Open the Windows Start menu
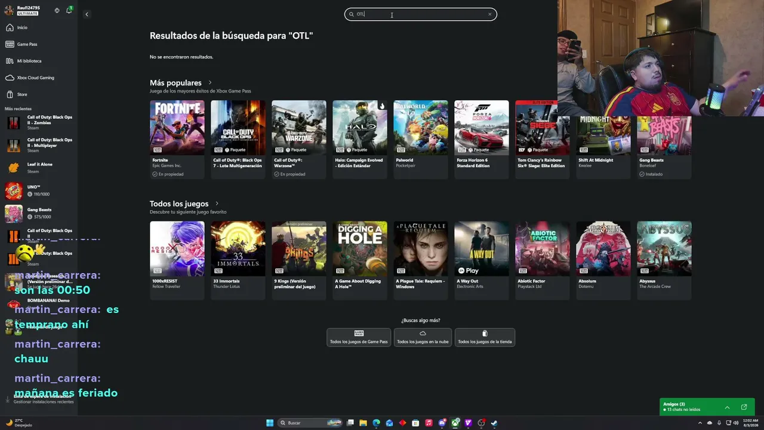This screenshot has width=764, height=430. pos(270,423)
